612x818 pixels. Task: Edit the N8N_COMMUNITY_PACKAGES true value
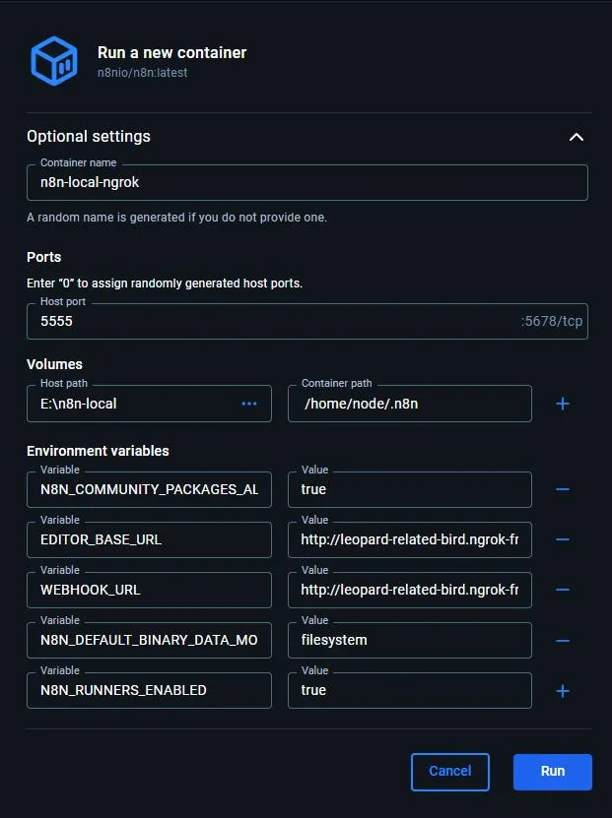pos(409,489)
